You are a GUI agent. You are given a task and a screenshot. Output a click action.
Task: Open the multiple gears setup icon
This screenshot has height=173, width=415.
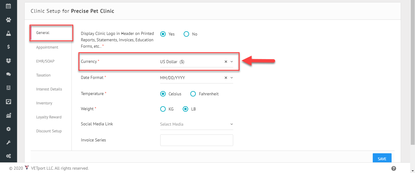pyautogui.click(x=9, y=156)
